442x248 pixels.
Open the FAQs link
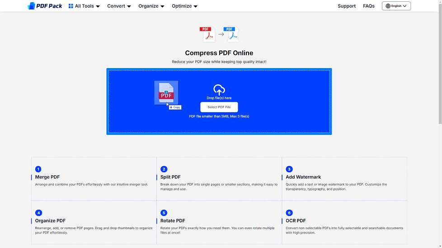pyautogui.click(x=369, y=6)
